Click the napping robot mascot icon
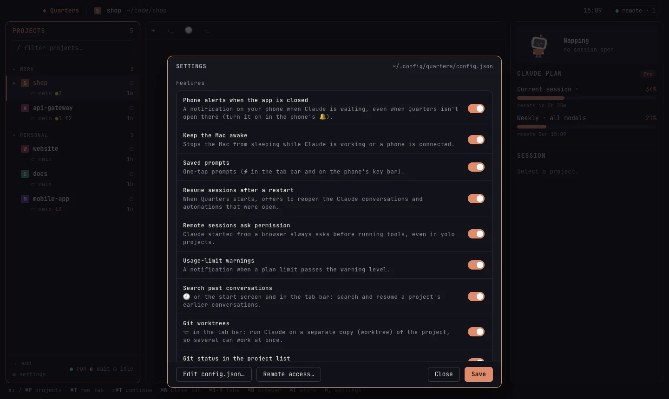Image resolution: width=669 pixels, height=399 pixels. 539,46
